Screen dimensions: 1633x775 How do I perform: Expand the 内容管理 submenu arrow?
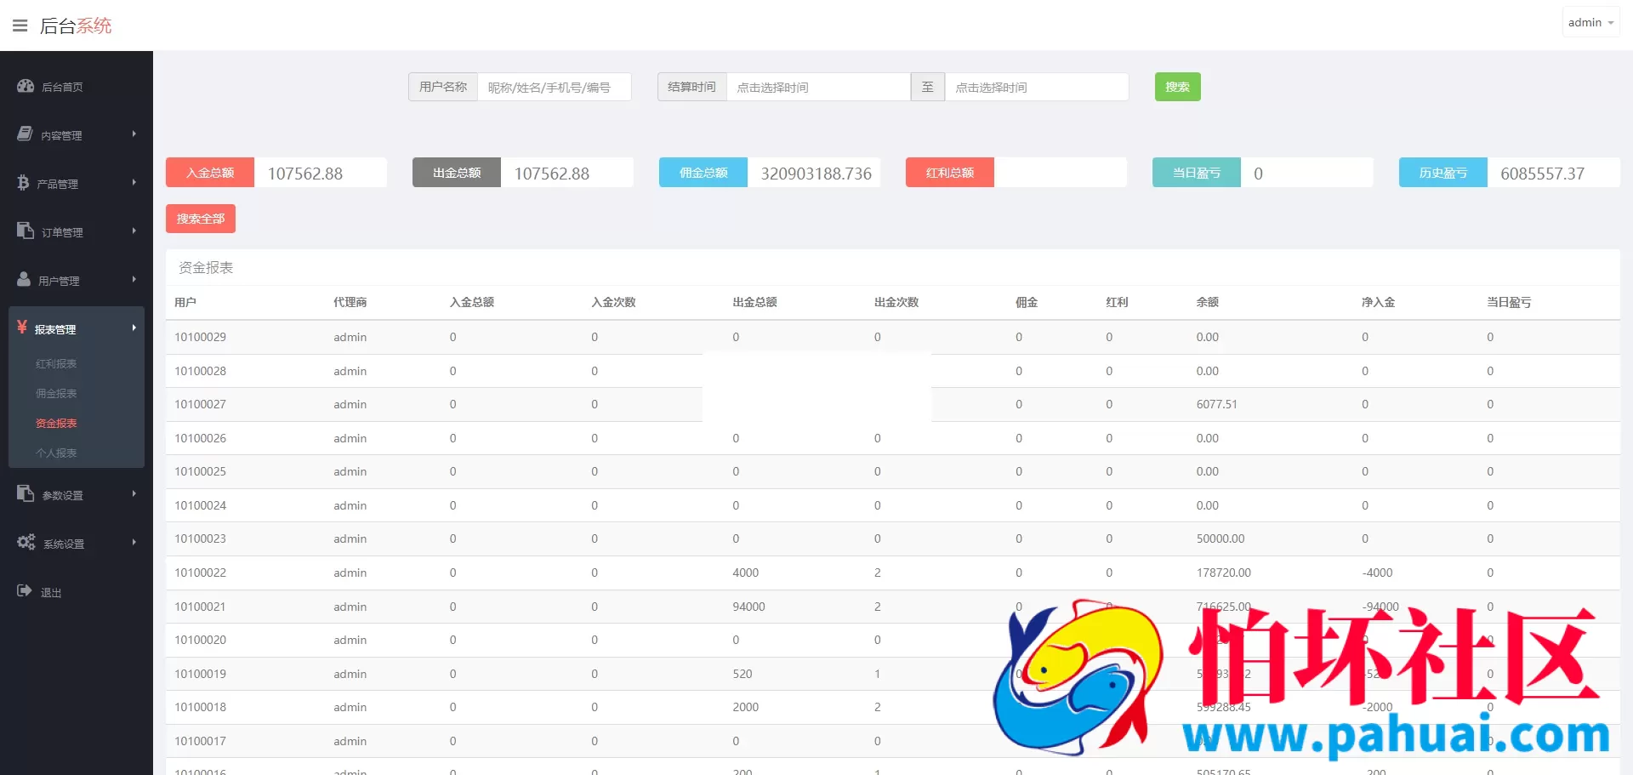tap(134, 134)
